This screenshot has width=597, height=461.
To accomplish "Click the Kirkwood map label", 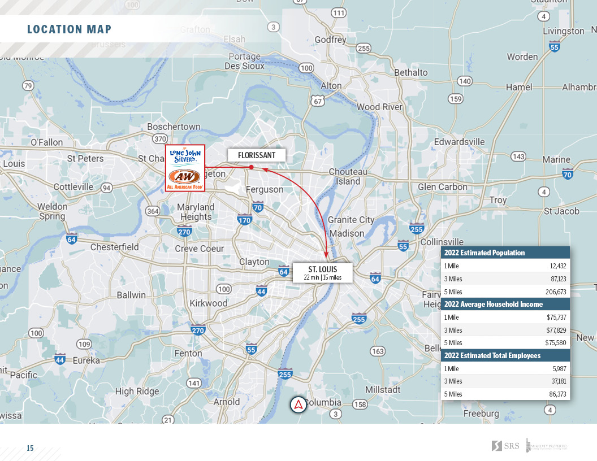I will coord(208,303).
